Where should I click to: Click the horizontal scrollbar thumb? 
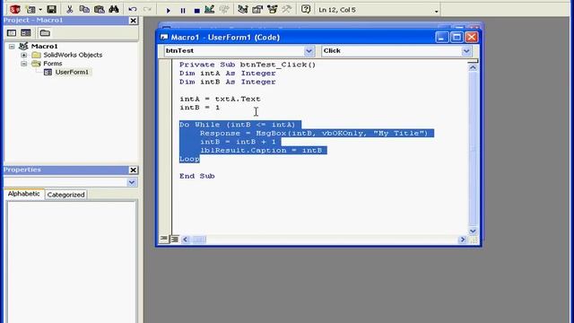pos(199,240)
